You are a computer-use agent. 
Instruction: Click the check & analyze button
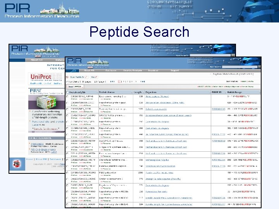coord(75,87)
